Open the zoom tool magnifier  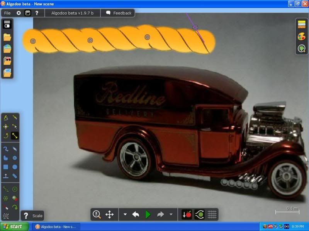[x=97, y=214]
